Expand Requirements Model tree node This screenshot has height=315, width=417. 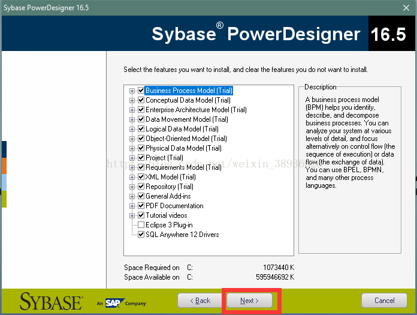click(132, 167)
